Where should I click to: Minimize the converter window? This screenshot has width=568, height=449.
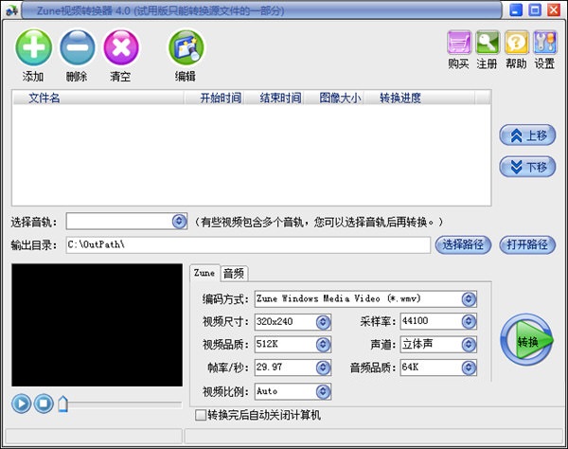(x=516, y=9)
